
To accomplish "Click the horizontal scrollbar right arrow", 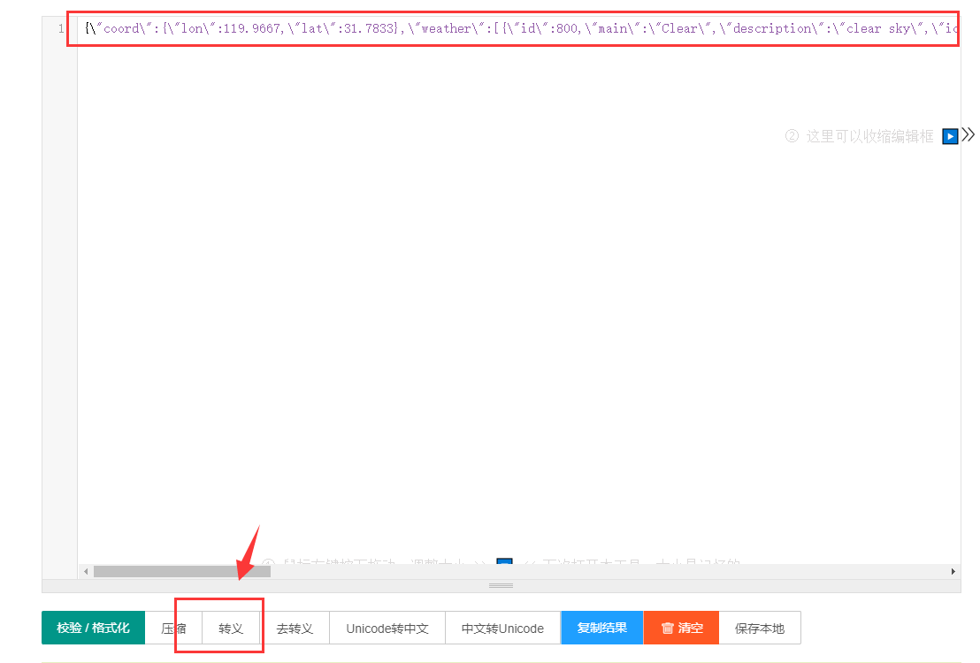I will (953, 572).
